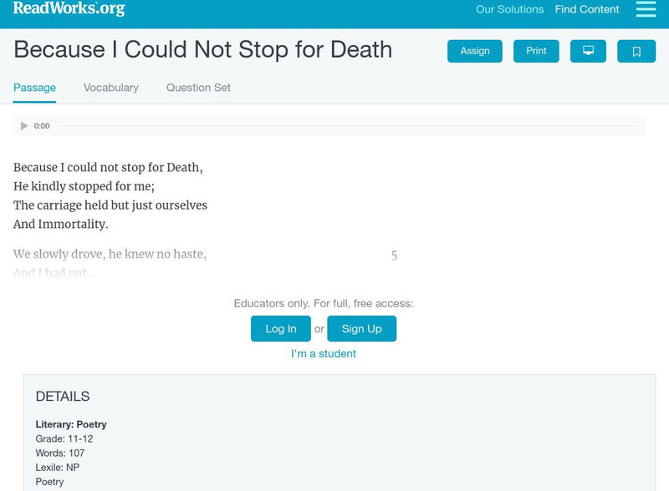Switch to the Passage tab
This screenshot has height=491, width=669.
[34, 88]
